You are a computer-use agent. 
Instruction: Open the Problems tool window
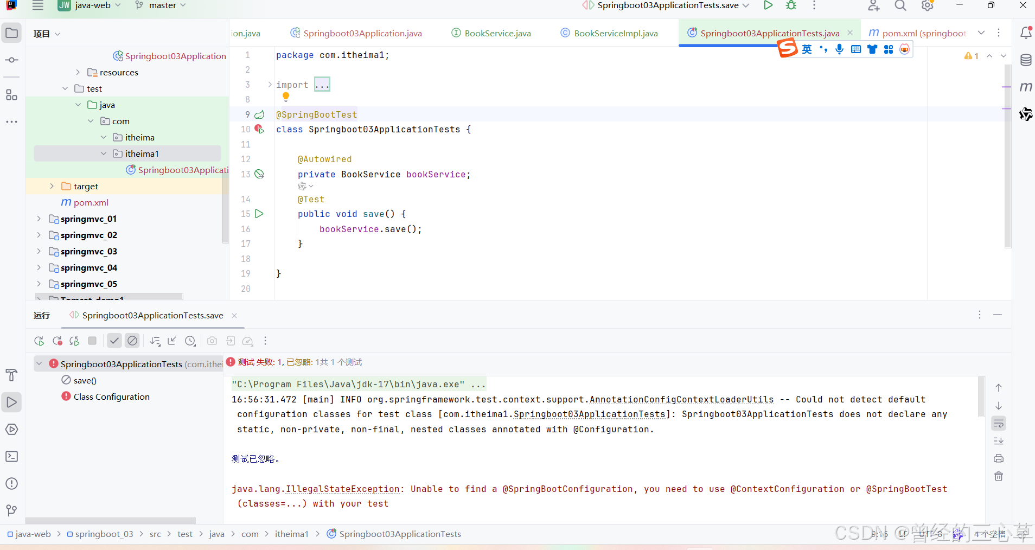click(11, 484)
